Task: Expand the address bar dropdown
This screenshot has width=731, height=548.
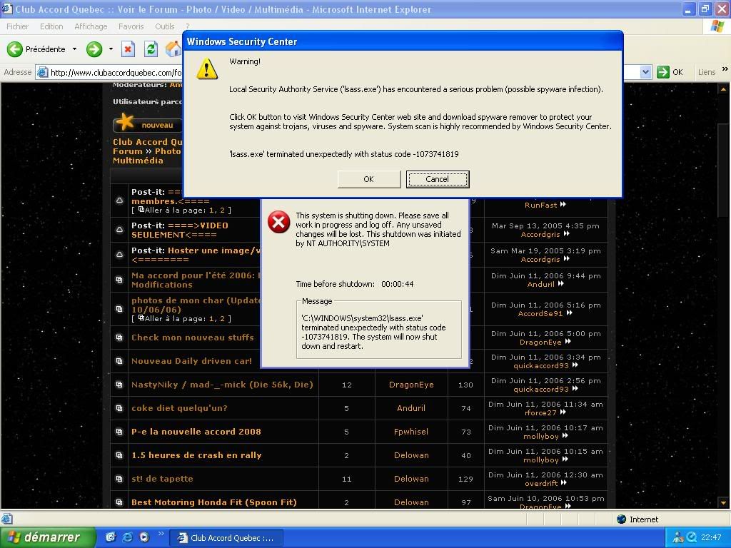Action: [645, 72]
